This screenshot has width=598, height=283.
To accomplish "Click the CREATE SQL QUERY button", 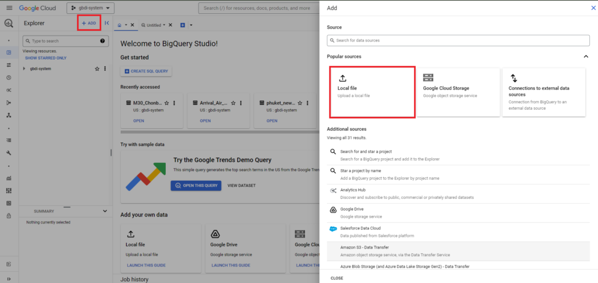I will 146,71.
